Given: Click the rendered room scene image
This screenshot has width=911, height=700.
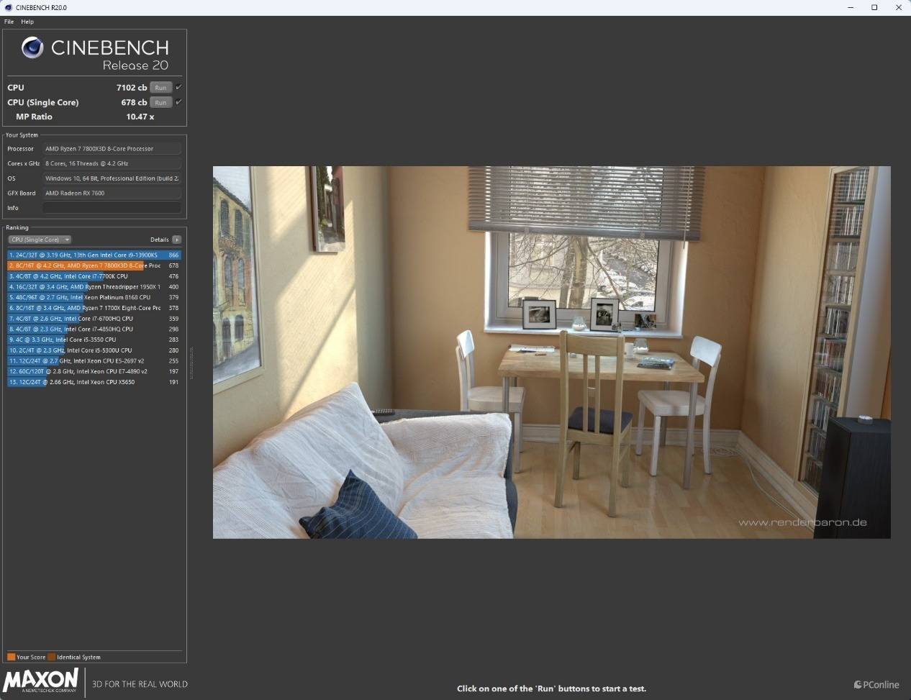Looking at the screenshot, I should [x=551, y=353].
